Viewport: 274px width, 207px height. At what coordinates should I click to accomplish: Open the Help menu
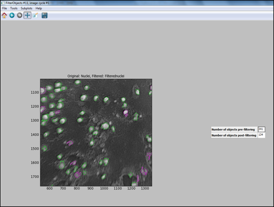(x=39, y=8)
